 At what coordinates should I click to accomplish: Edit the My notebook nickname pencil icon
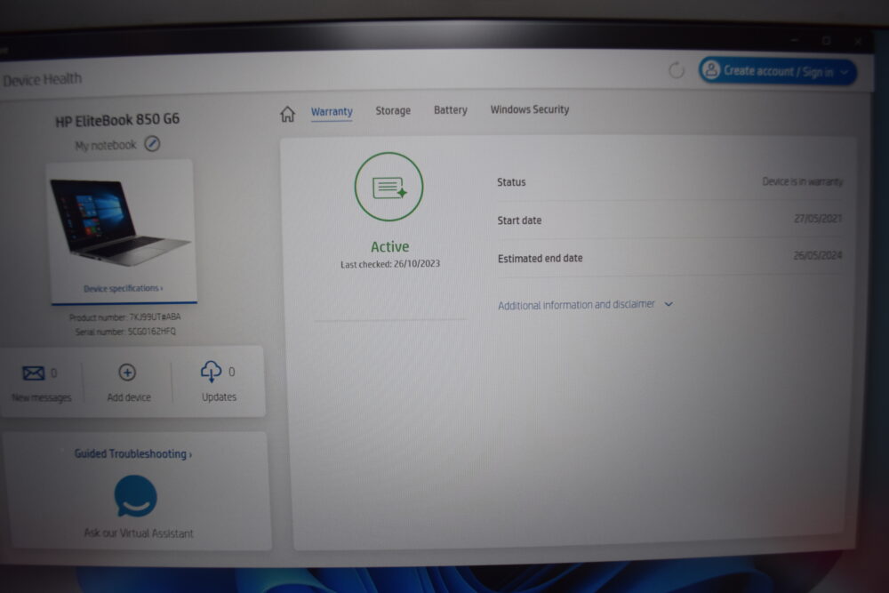coord(152,144)
